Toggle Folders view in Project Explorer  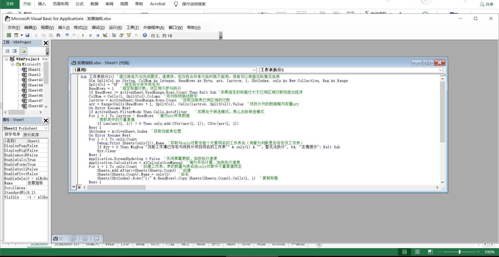(23, 51)
